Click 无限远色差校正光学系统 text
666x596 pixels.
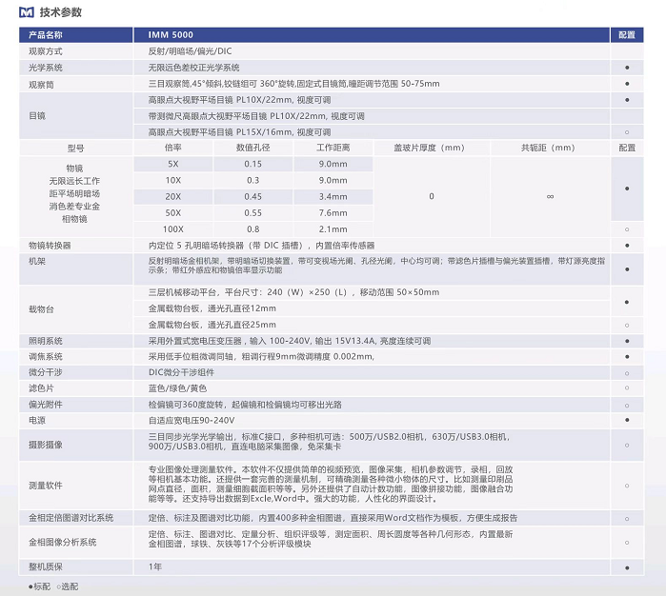(x=193, y=68)
